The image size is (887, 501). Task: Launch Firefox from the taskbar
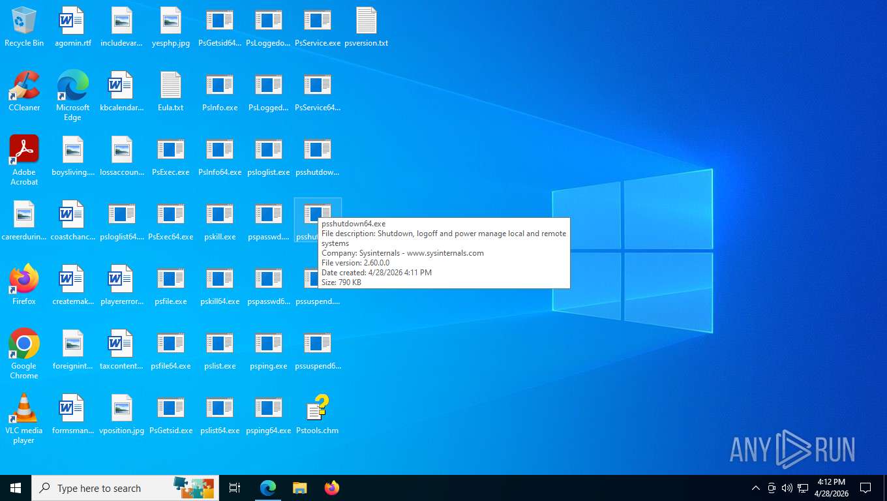[x=331, y=488]
